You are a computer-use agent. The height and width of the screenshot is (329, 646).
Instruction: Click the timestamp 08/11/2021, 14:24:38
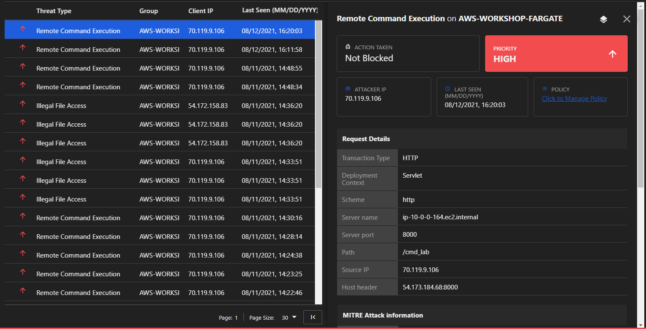(272, 255)
